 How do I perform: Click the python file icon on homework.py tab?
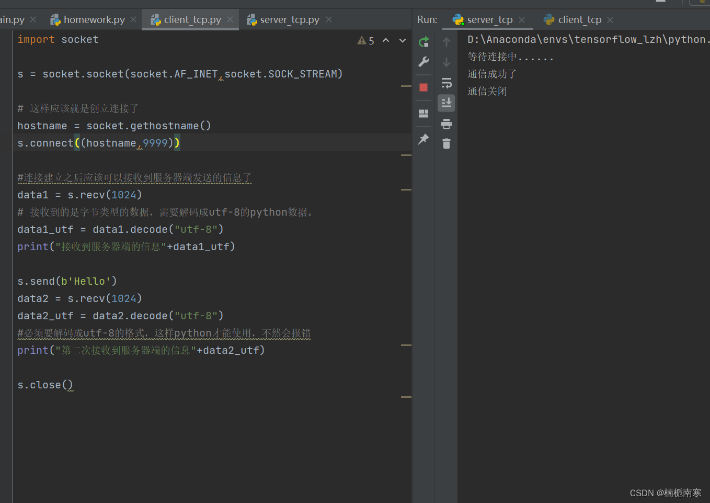[55, 20]
